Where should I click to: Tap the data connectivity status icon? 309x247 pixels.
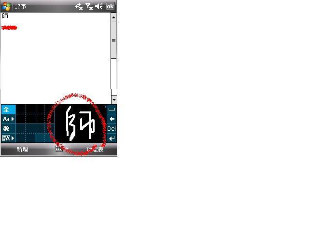coord(79,6)
